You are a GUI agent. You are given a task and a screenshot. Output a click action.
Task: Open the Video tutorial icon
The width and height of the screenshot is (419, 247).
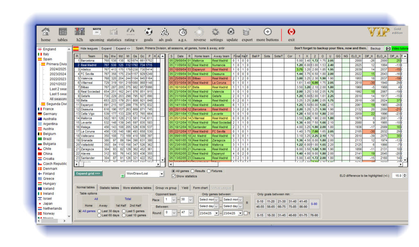[388, 49]
